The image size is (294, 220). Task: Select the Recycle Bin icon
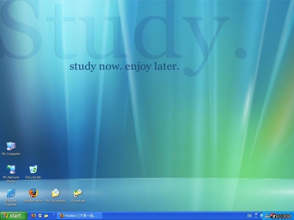pos(34,172)
